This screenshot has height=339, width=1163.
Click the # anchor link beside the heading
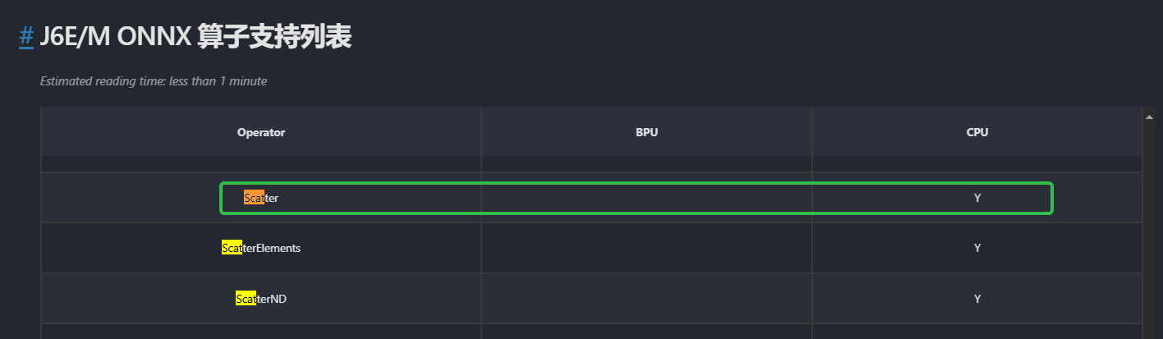pyautogui.click(x=26, y=37)
